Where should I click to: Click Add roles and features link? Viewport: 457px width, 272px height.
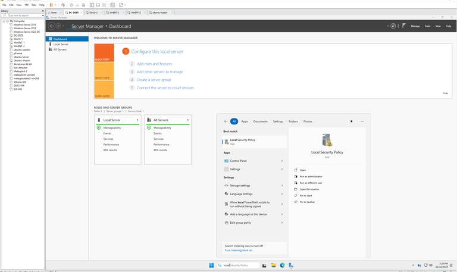coord(155,64)
